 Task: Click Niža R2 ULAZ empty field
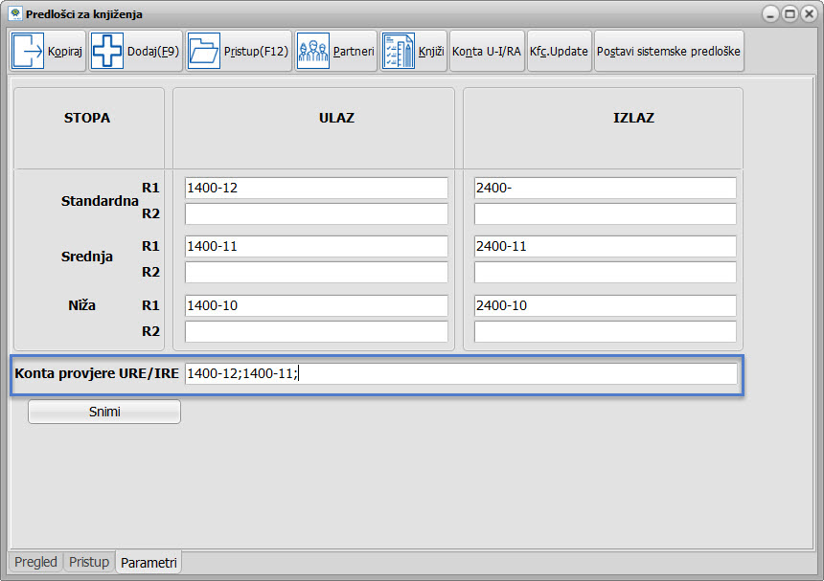pos(316,331)
